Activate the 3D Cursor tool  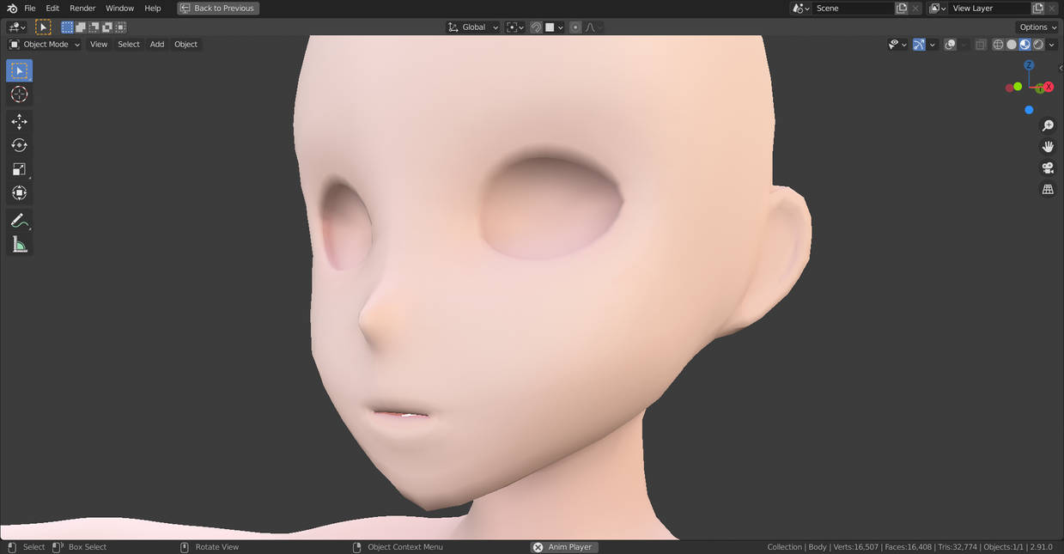[19, 94]
